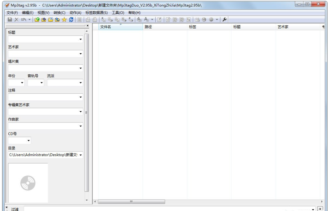
Task: Sort by the 艺术家 column header in file list
Action: pos(298,27)
